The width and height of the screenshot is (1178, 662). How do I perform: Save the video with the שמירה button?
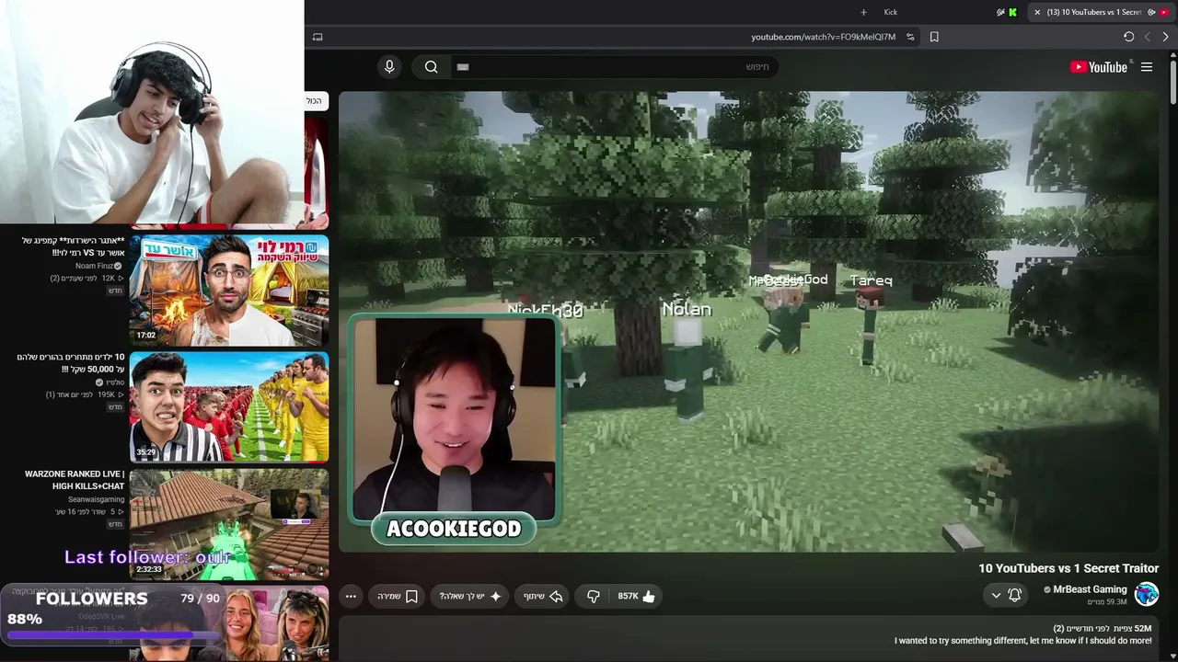point(398,596)
